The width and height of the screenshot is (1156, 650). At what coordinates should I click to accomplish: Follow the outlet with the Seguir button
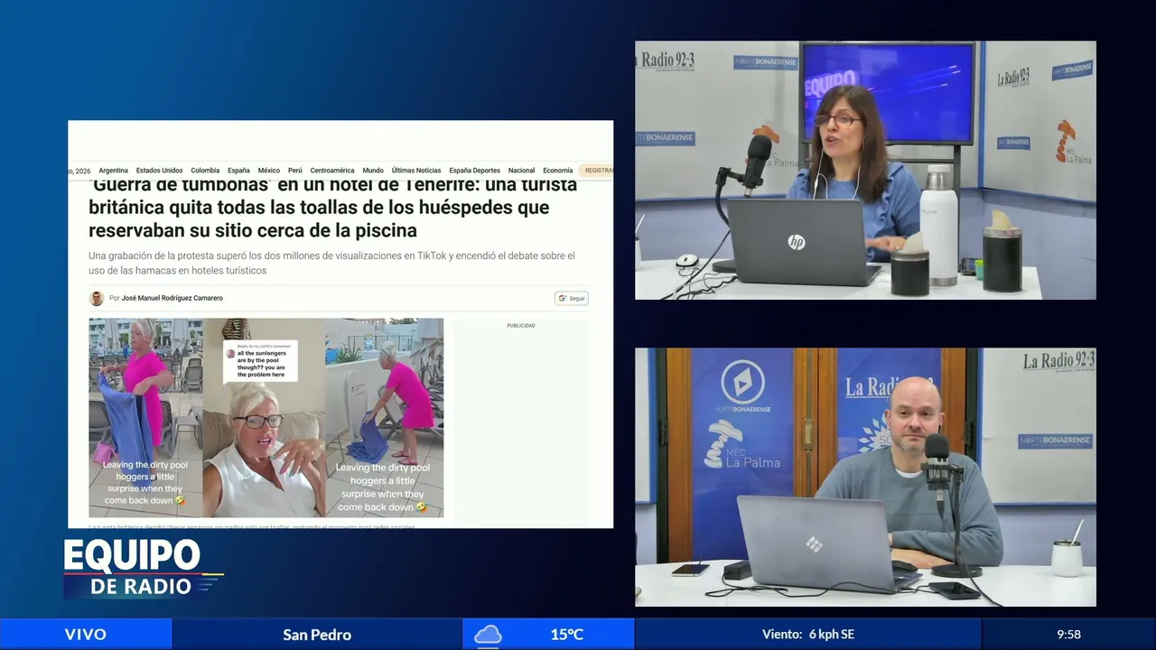[572, 298]
